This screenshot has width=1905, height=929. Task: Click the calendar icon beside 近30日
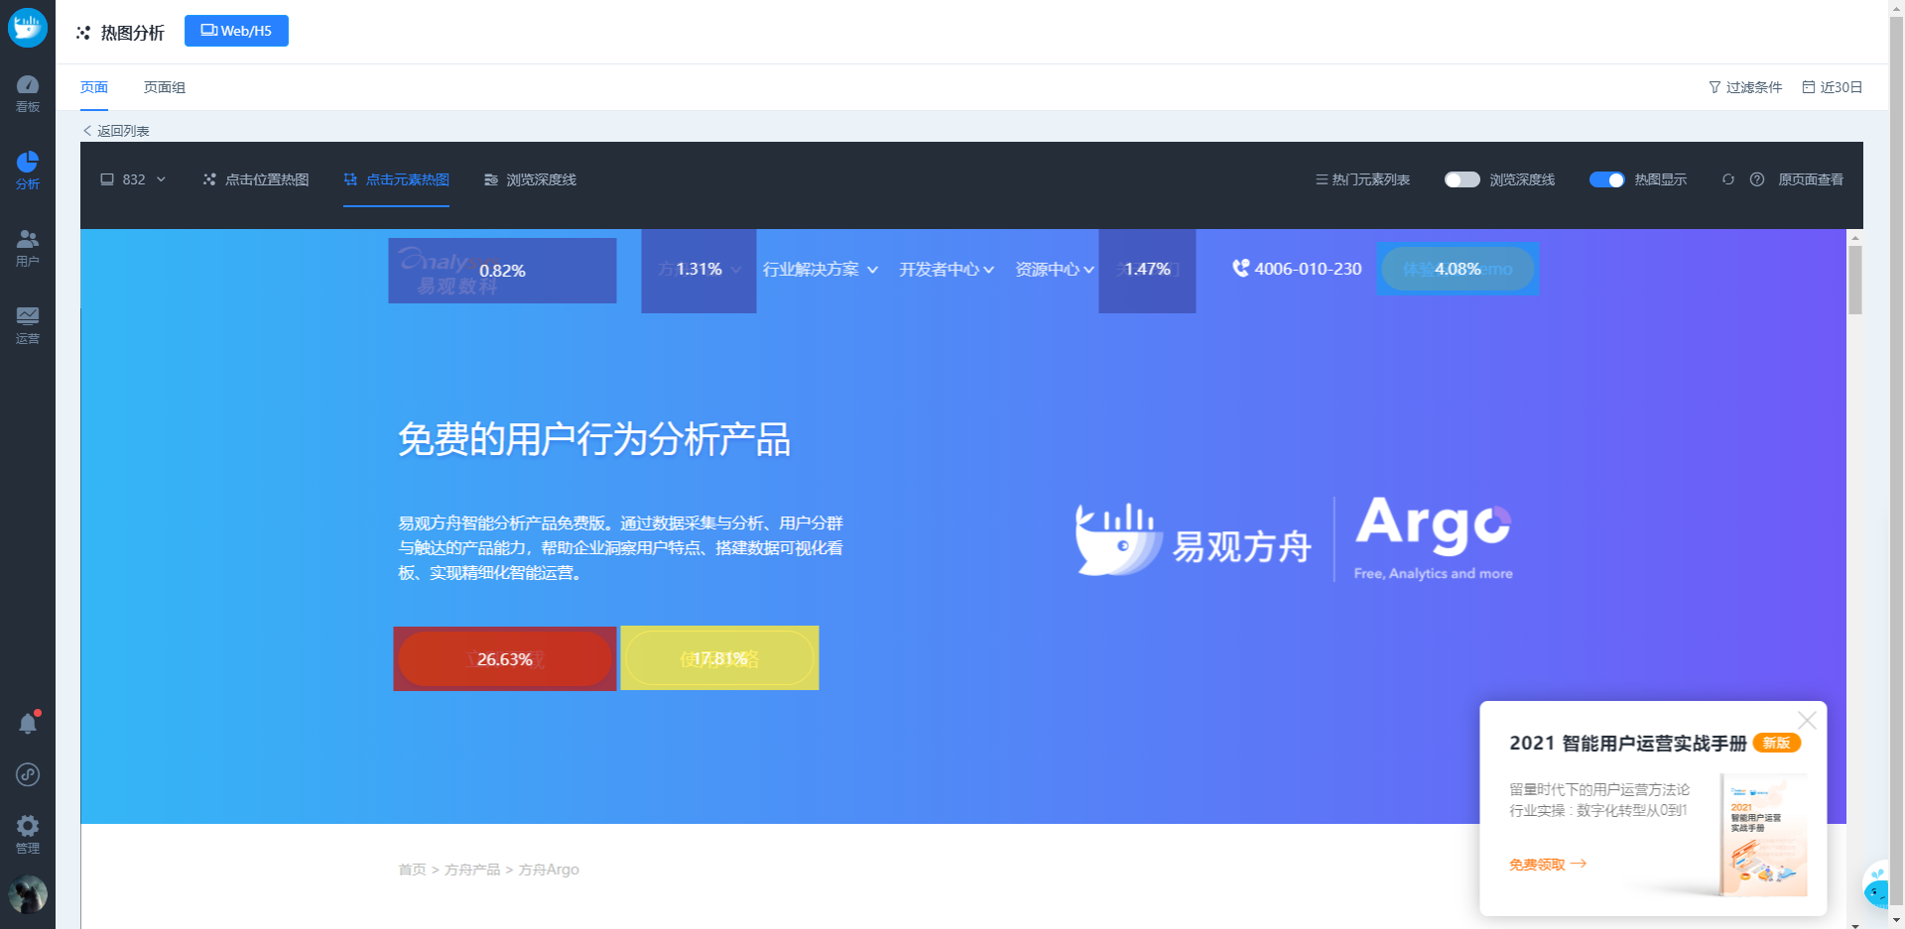click(1809, 87)
